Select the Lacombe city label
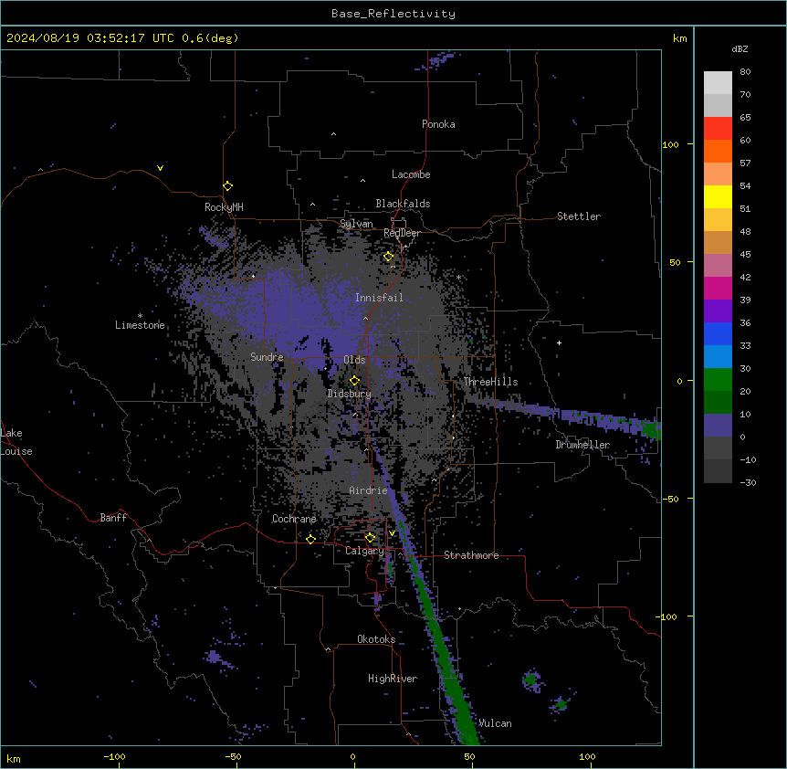 coord(411,174)
